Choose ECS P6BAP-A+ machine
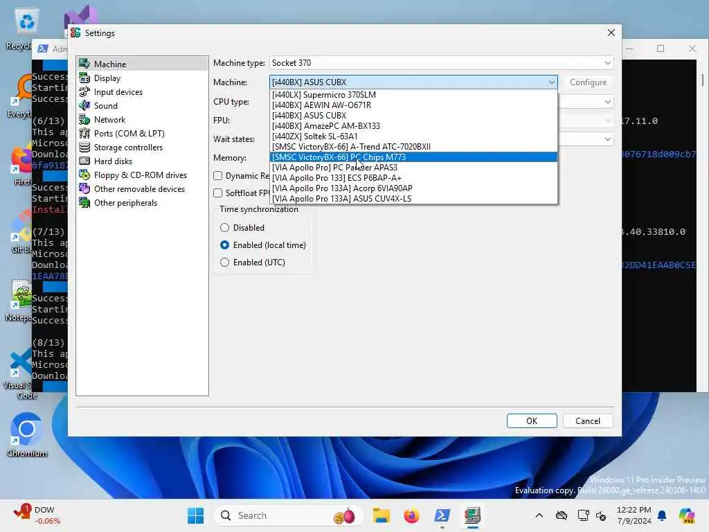Viewport: 709px width, 532px height. (414, 178)
